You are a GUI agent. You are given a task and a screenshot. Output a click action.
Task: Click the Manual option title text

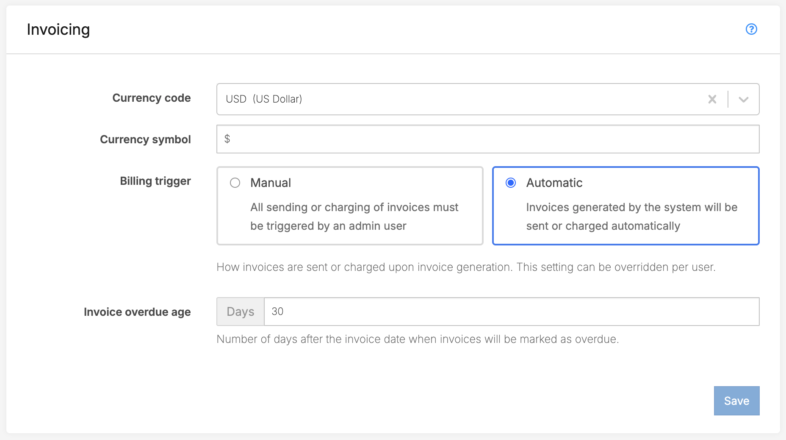[x=271, y=183]
